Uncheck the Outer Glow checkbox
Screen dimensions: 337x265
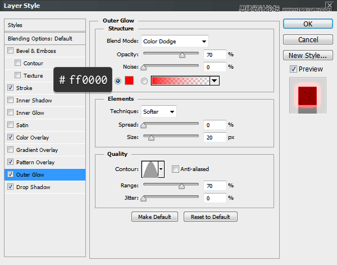[x=10, y=174]
